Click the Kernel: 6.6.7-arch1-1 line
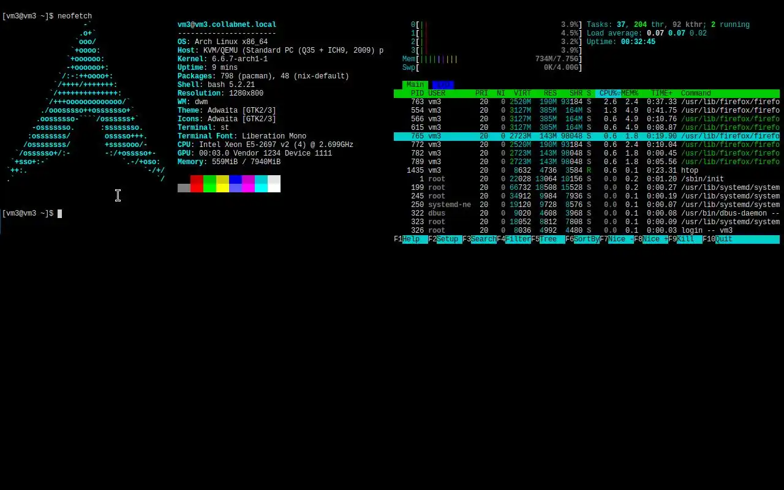Screen dimensions: 784x490 (222, 59)
